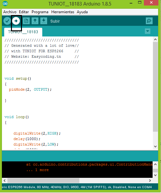Click the console scrollbar down arrow
161x193 pixels.
click(x=155, y=175)
